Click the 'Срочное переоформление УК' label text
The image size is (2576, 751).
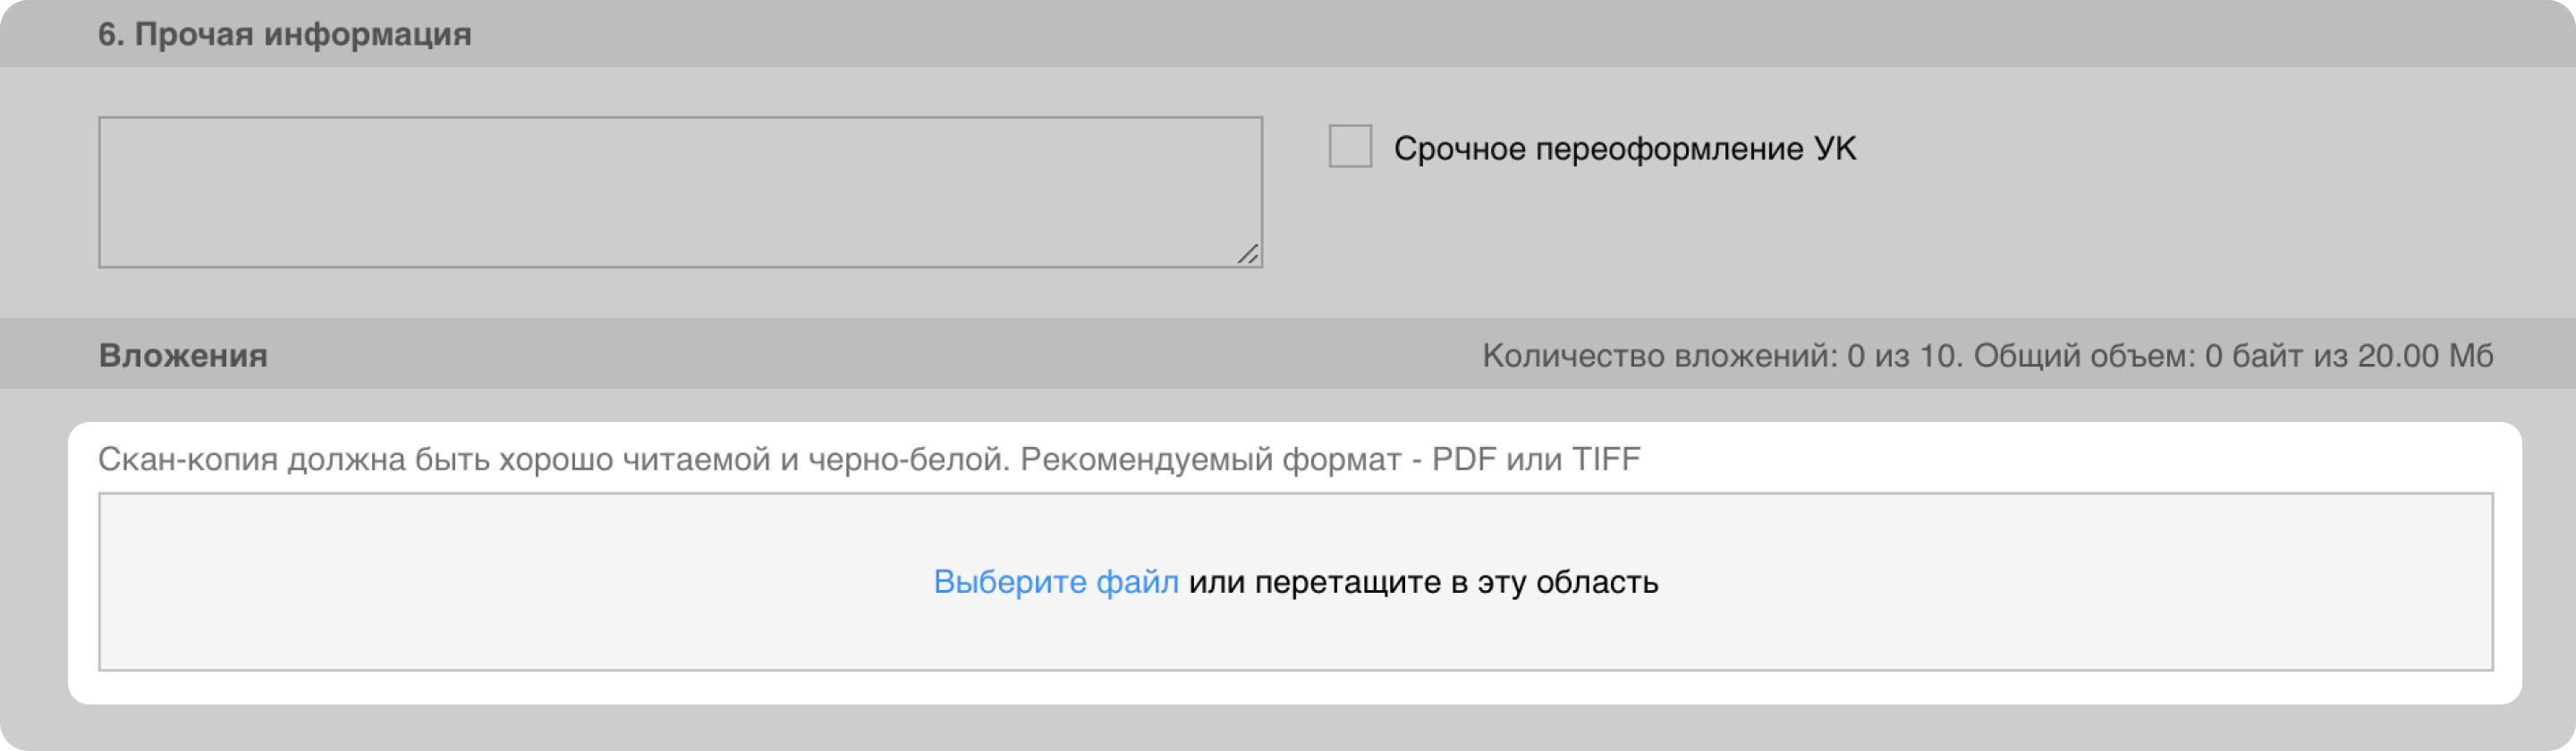pos(1624,149)
